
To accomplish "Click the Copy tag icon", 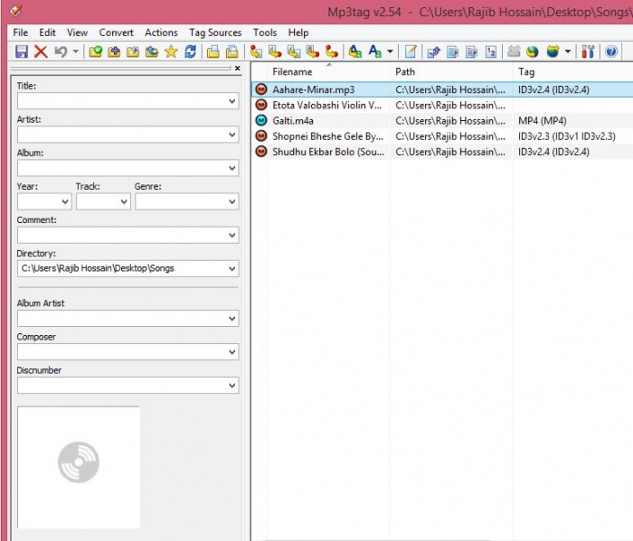I will point(213,51).
